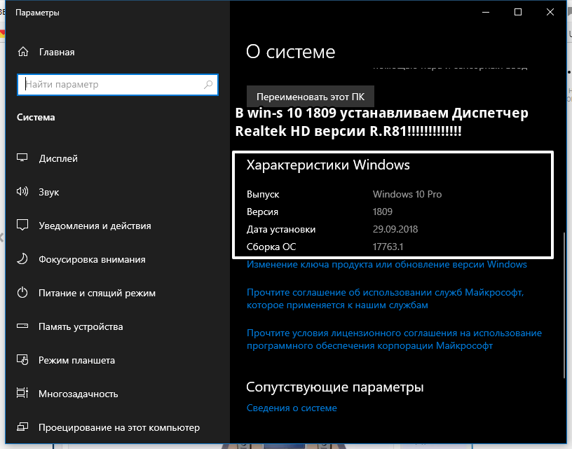
Task: Click the Звук speaker icon
Action: [x=22, y=191]
